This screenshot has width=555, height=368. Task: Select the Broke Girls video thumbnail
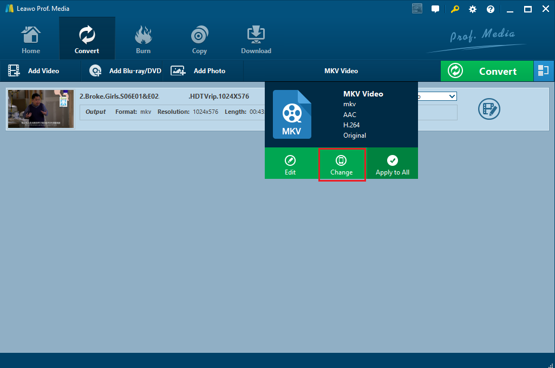41,109
